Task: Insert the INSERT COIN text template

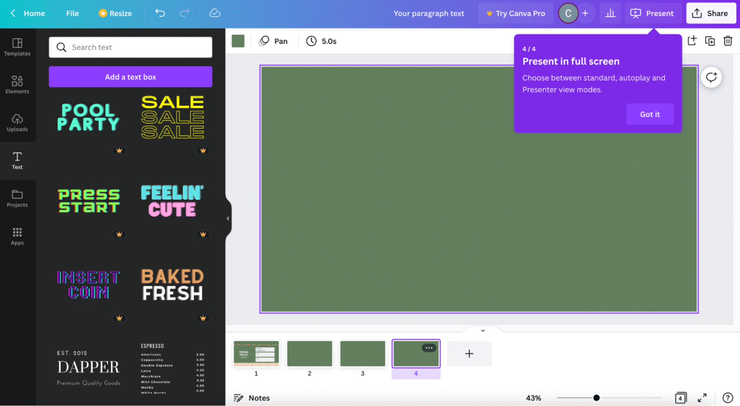Action: coord(88,284)
